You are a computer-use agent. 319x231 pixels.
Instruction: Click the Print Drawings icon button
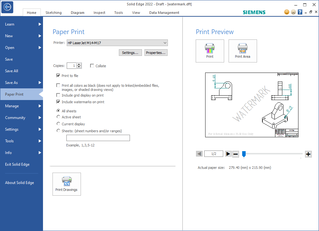66,184
